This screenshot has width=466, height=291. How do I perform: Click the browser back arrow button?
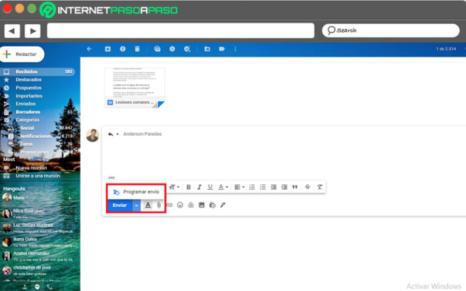pyautogui.click(x=12, y=31)
